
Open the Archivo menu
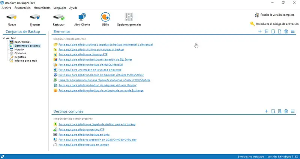coord(6,8)
